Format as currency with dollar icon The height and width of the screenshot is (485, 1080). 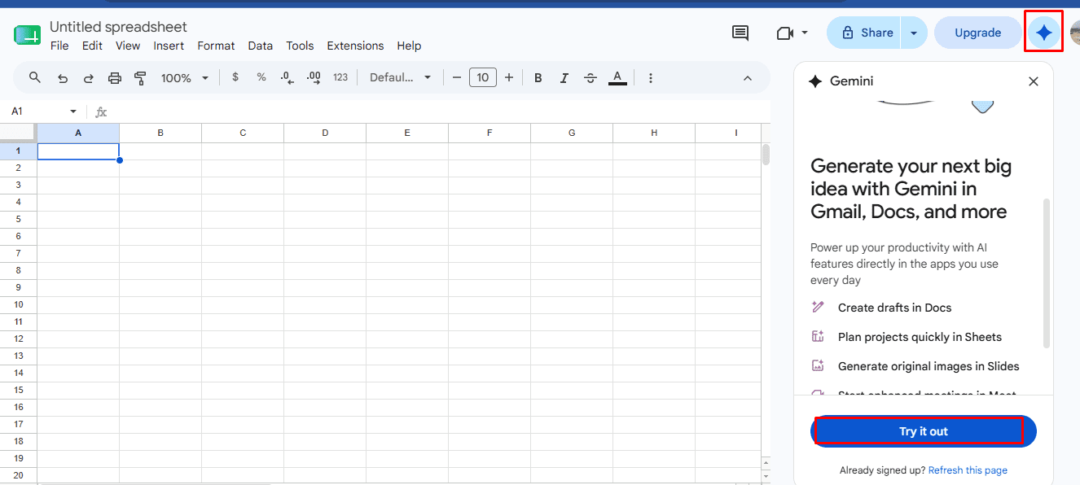pyautogui.click(x=235, y=77)
